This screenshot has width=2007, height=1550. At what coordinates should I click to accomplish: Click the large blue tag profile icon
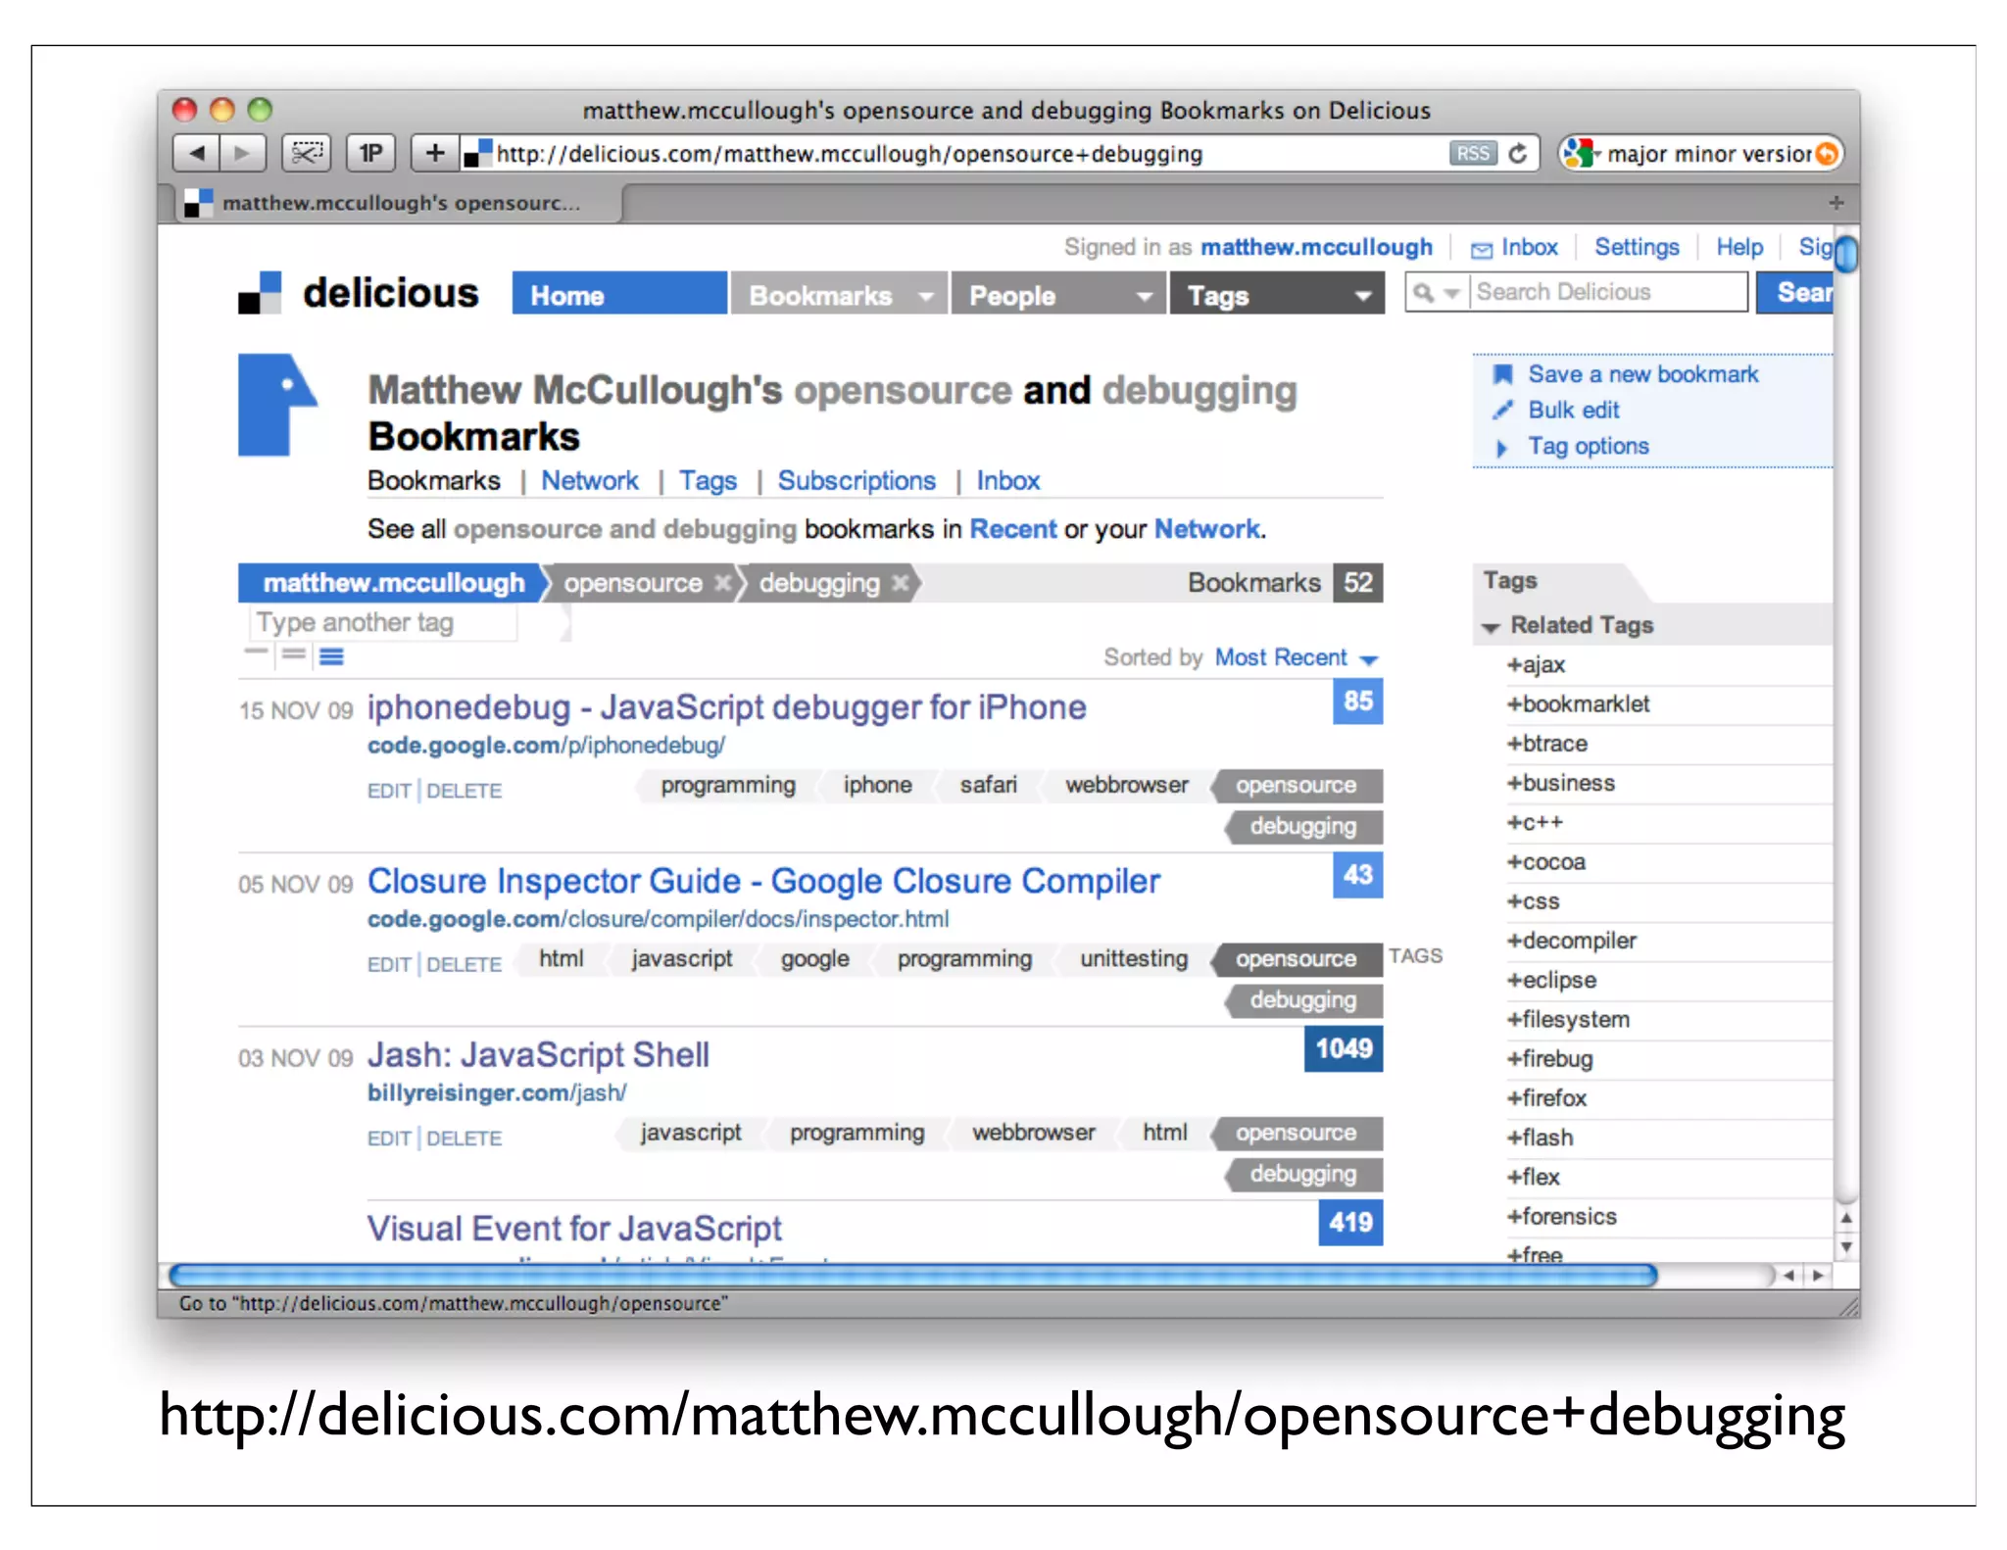click(277, 405)
